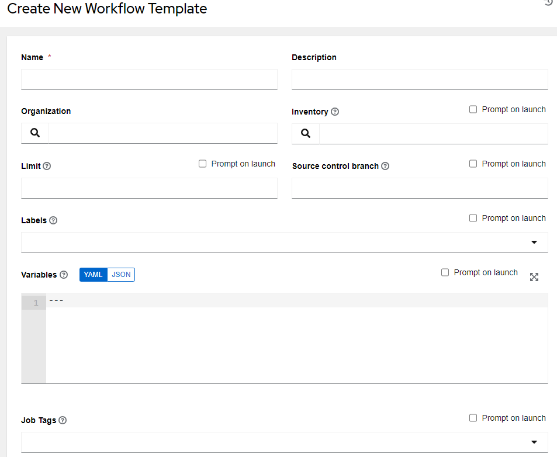This screenshot has width=557, height=457.
Task: Click the Inventory lookup search icon
Action: pos(306,134)
